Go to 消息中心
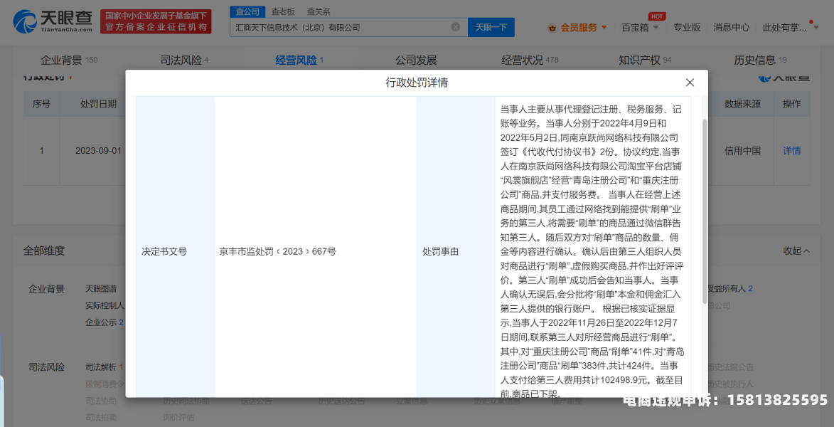 [x=731, y=28]
